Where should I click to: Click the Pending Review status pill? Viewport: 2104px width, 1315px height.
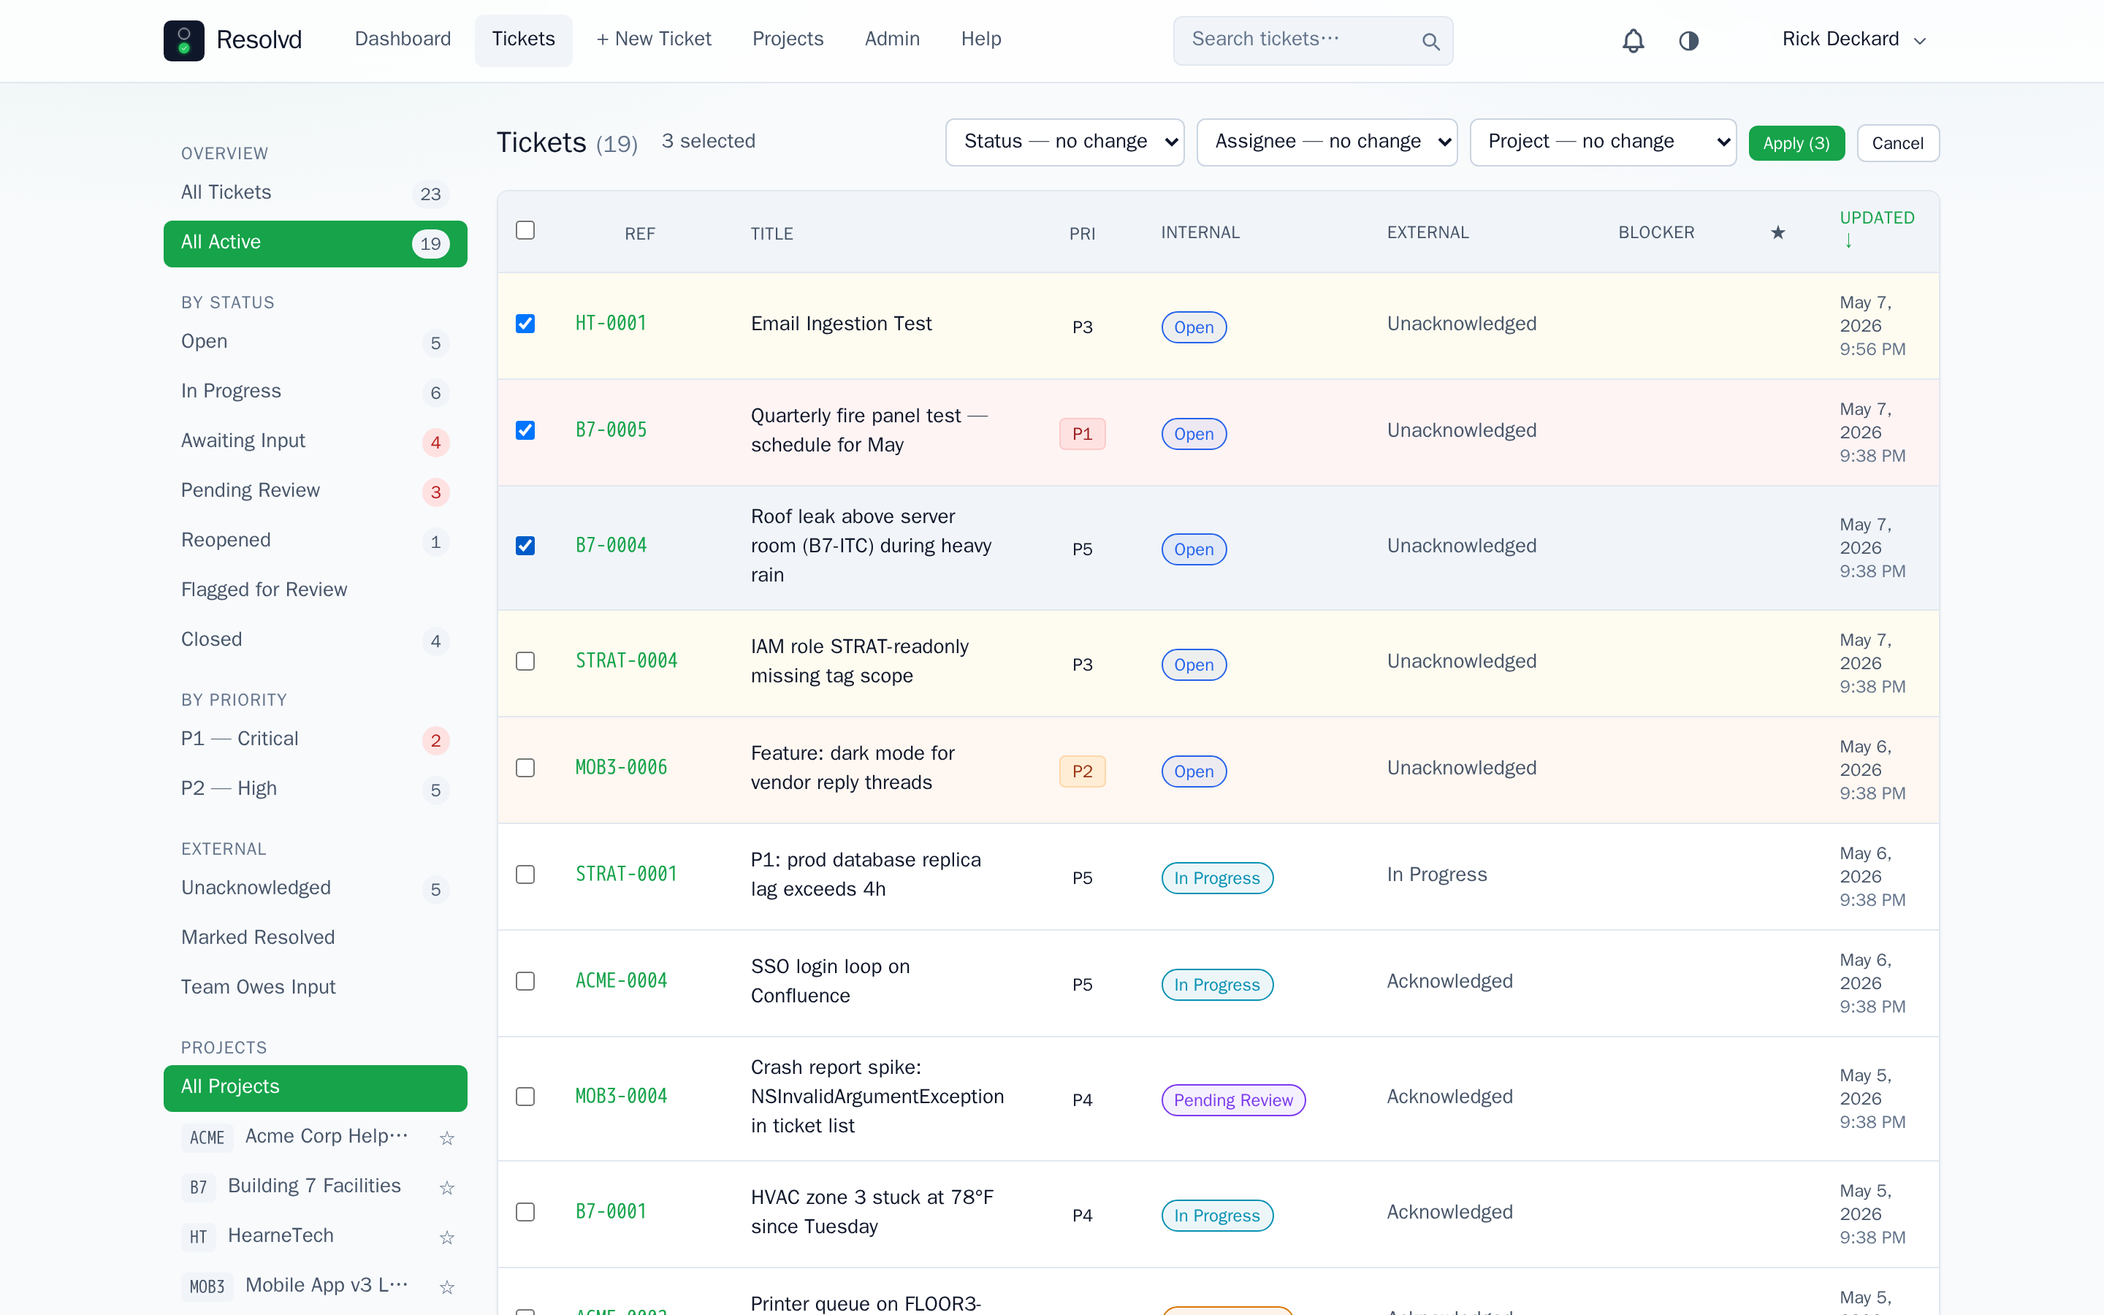click(1233, 1100)
